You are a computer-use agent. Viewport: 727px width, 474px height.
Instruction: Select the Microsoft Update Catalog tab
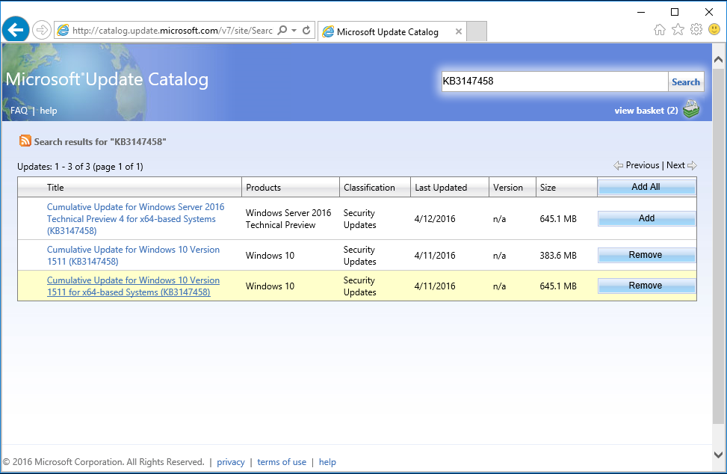(387, 31)
